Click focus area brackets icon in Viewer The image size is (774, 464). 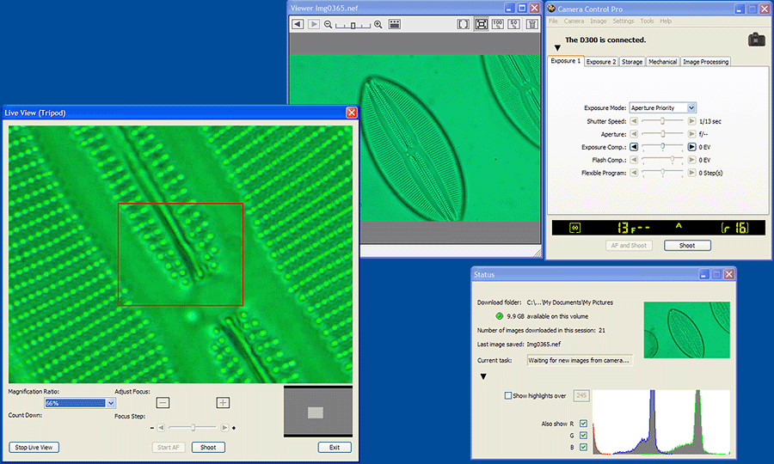pos(463,24)
